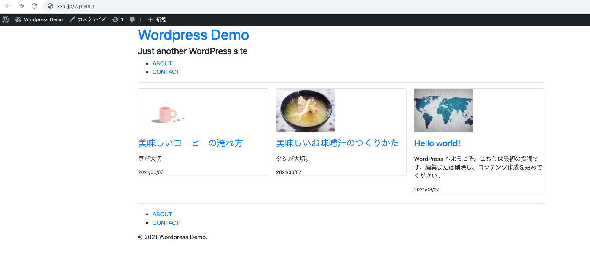Click the xxx.jp/wptest/ address bar
This screenshot has height=272, width=590.
pyautogui.click(x=316, y=6)
